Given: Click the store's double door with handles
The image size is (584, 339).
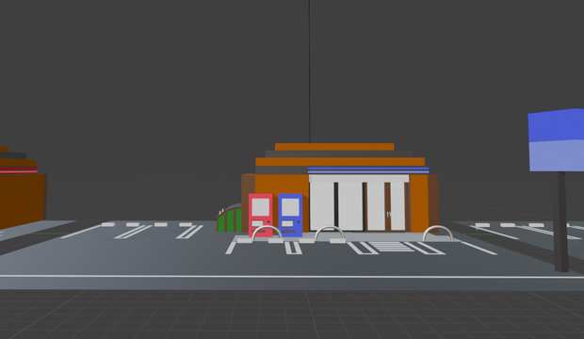Looking at the screenshot, I should click(x=387, y=207).
